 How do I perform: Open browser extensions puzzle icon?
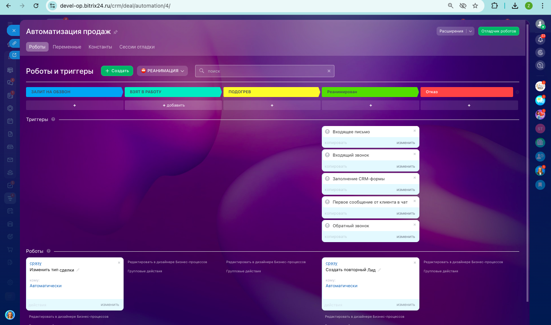click(x=495, y=6)
